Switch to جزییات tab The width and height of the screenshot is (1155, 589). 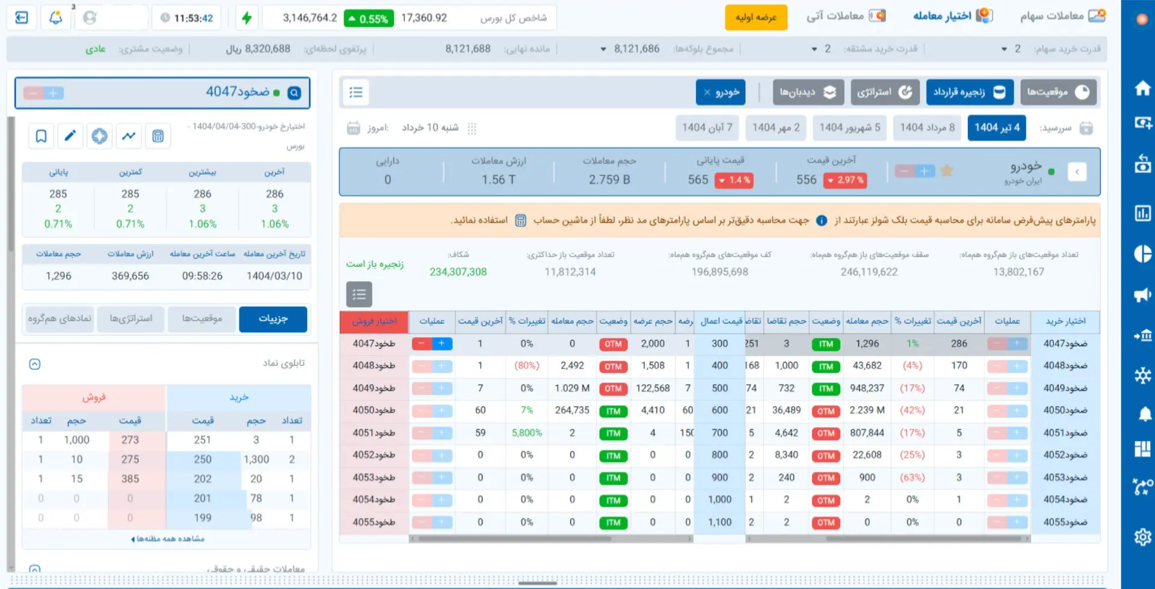pyautogui.click(x=273, y=319)
